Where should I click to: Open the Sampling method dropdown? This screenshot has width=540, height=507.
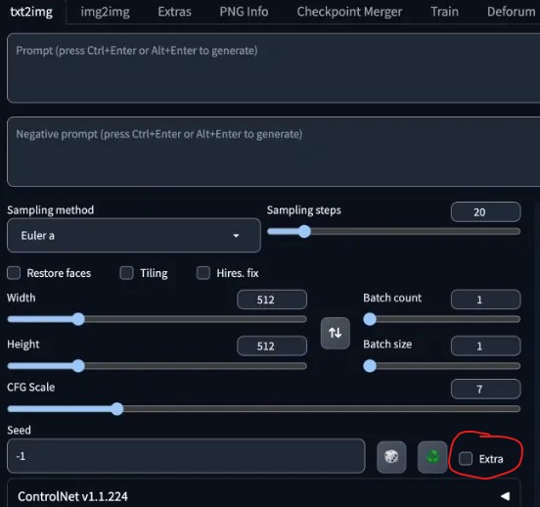point(134,236)
